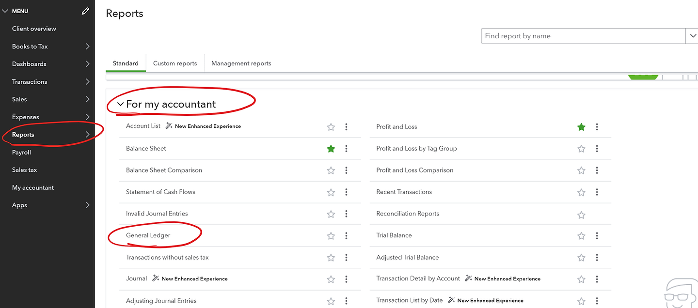698x308 pixels.
Task: Open more options for Profit and Loss Comparison
Action: pyautogui.click(x=597, y=170)
